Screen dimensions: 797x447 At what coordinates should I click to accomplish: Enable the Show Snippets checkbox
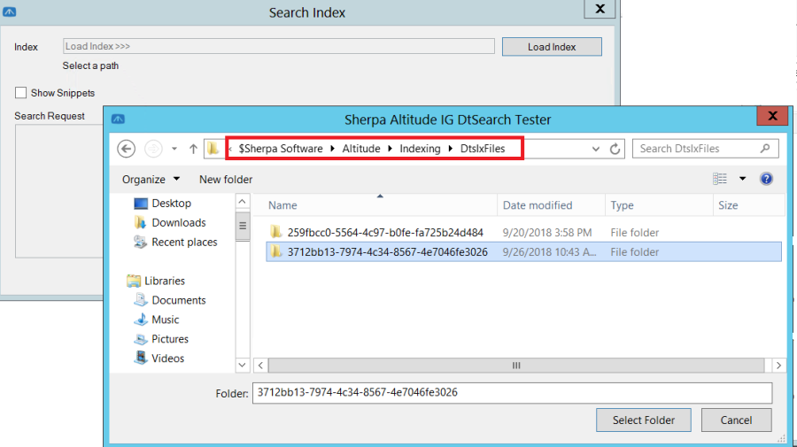point(21,93)
